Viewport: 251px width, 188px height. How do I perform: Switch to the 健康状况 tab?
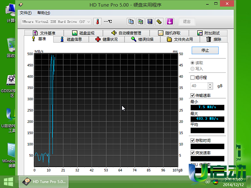point(107,39)
